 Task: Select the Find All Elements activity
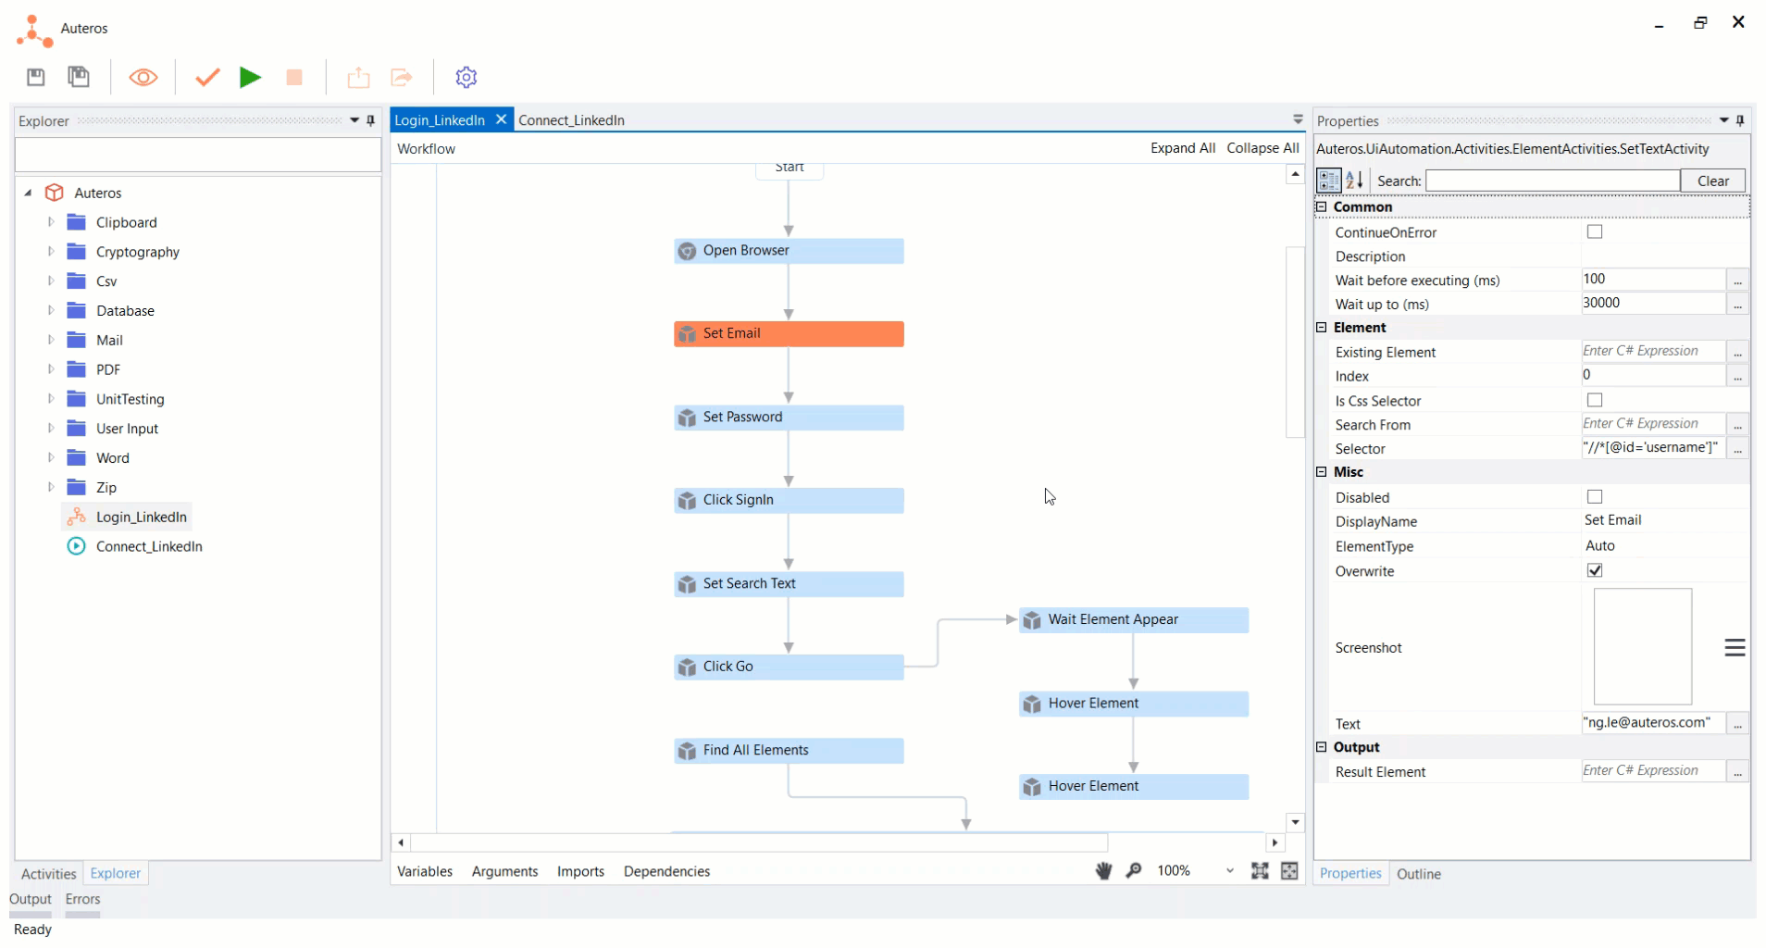[x=789, y=751]
